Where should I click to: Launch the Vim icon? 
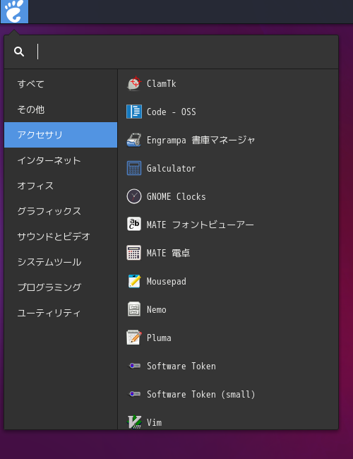[x=134, y=422]
